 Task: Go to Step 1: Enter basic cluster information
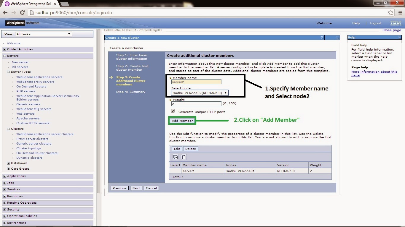click(132, 57)
